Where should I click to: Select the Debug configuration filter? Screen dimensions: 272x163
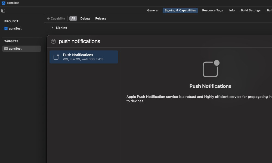[x=85, y=18]
